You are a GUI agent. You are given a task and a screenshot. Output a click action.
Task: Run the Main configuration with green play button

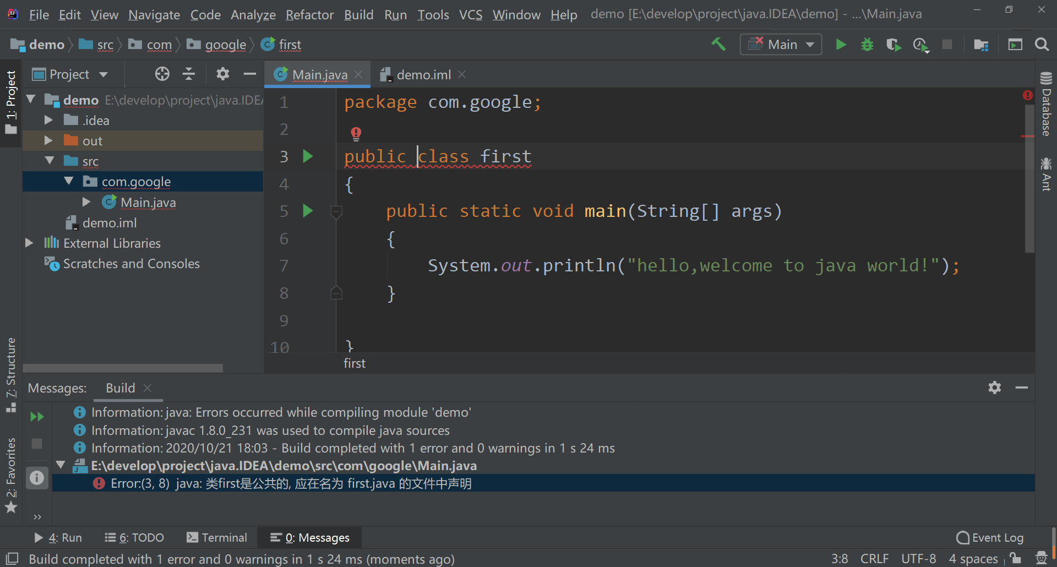click(x=841, y=44)
